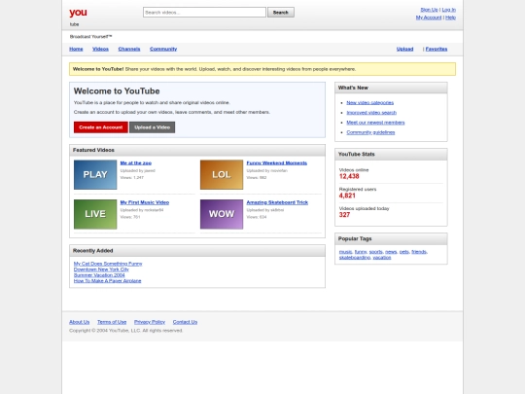
Task: Open 'How To Make A Paper Airplane'
Action: tap(107, 281)
